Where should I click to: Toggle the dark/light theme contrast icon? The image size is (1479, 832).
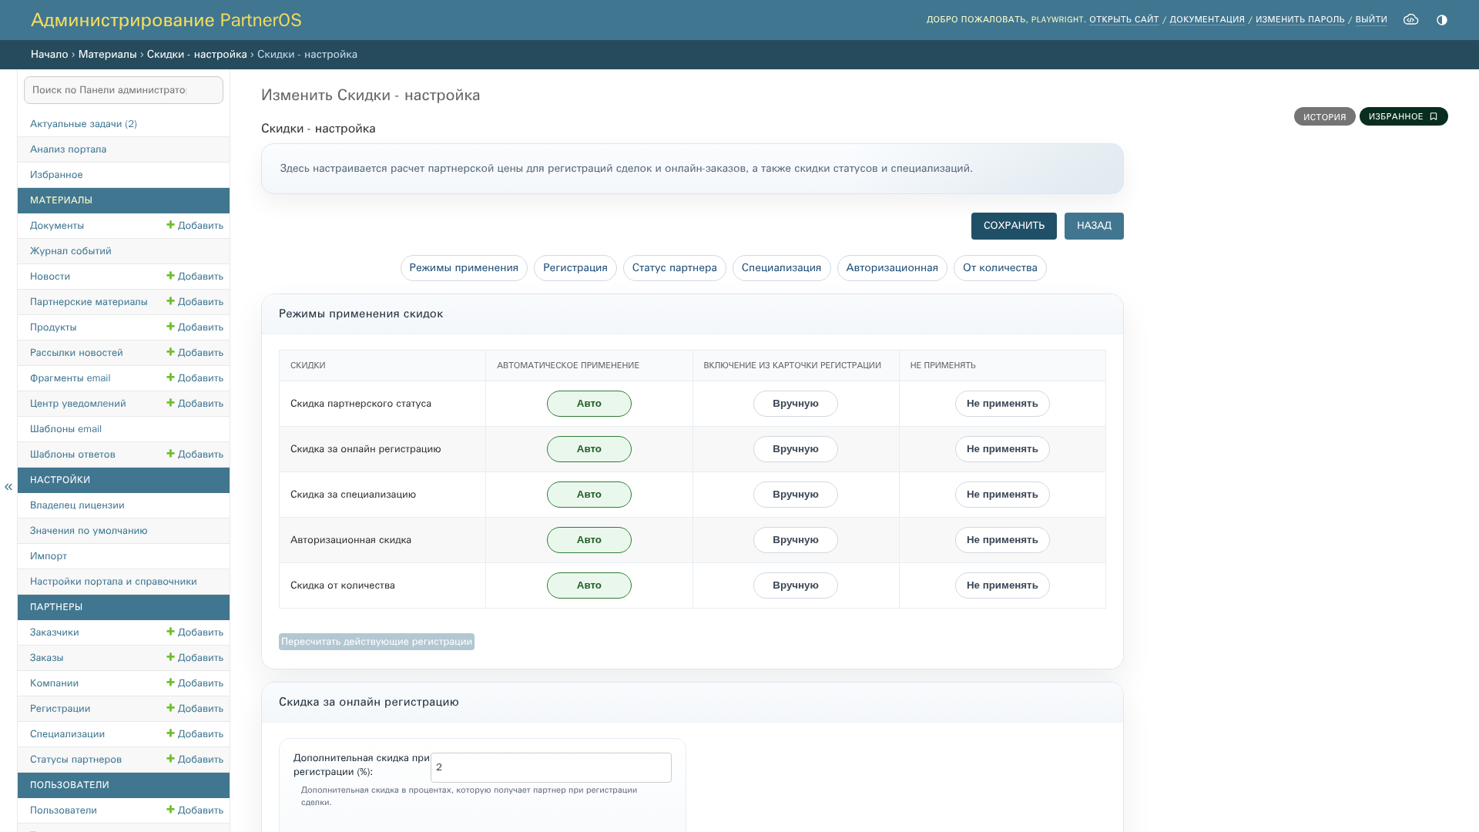tap(1442, 20)
